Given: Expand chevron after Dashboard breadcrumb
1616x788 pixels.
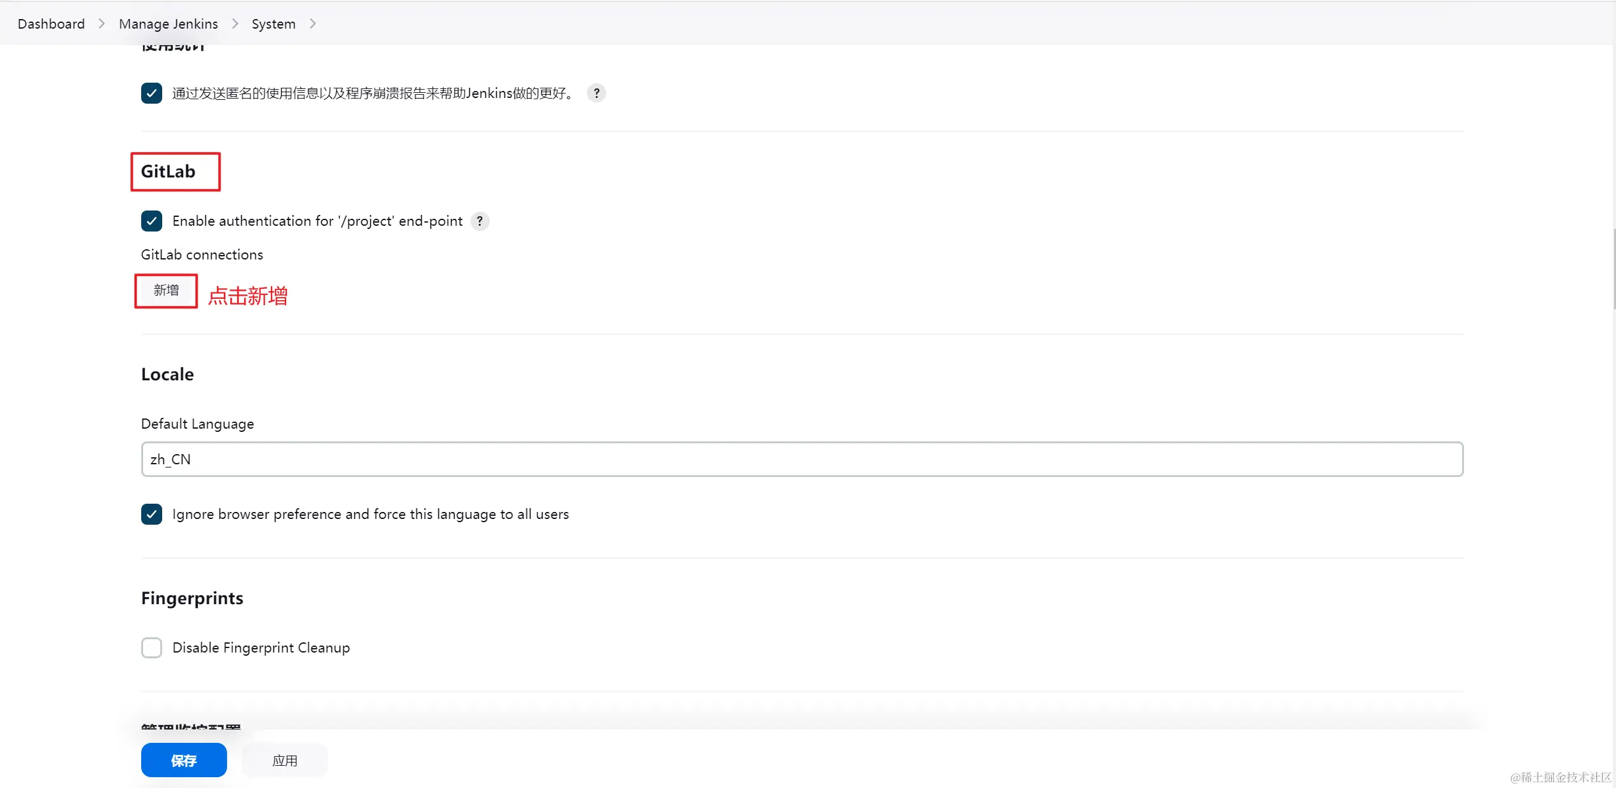Looking at the screenshot, I should [x=102, y=24].
